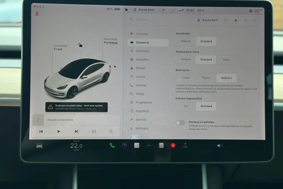The height and width of the screenshot is (189, 283).
Task: Tap the charge port lightning icon
Action: (x=115, y=66)
